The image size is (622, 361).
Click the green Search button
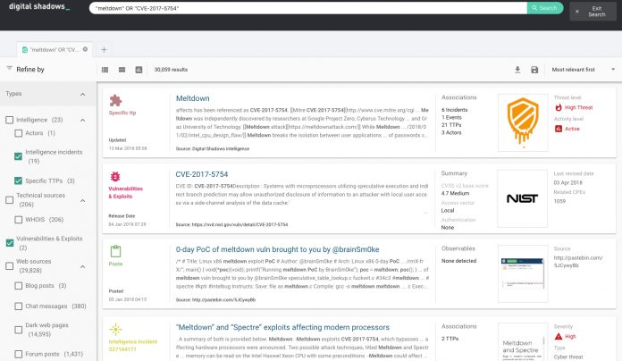click(544, 8)
